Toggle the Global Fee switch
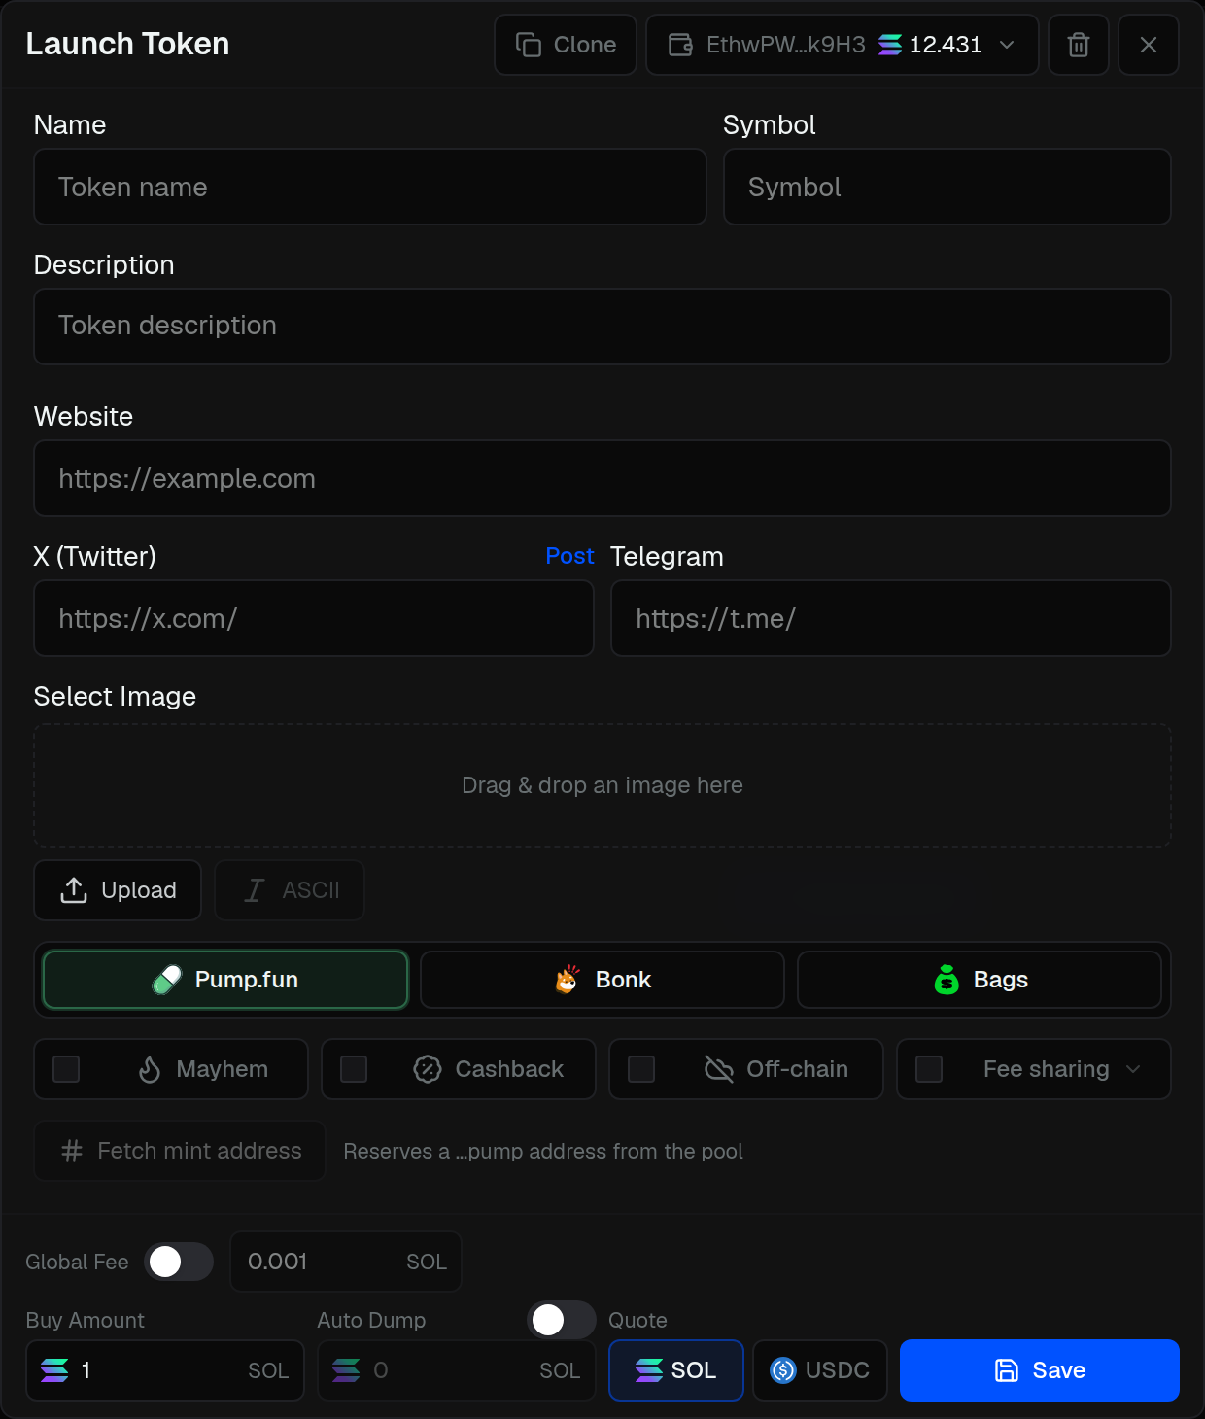This screenshot has width=1205, height=1419. pyautogui.click(x=179, y=1262)
